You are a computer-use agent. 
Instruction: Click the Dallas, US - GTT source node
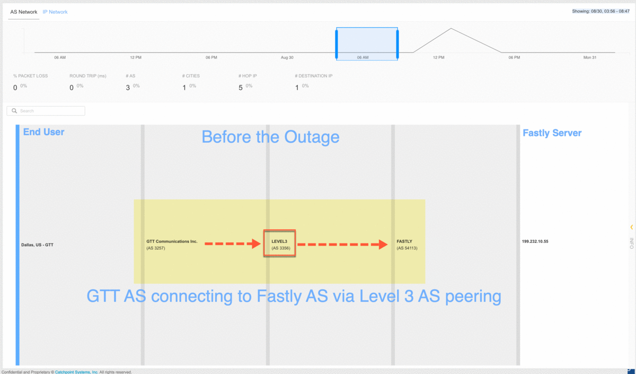point(37,245)
